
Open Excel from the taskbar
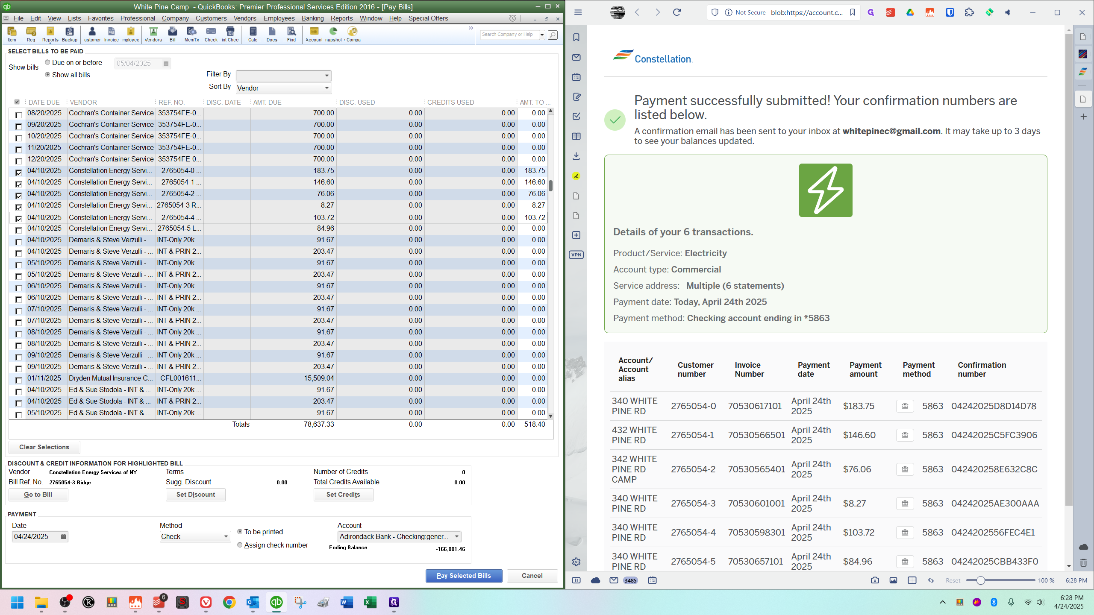[x=370, y=602]
